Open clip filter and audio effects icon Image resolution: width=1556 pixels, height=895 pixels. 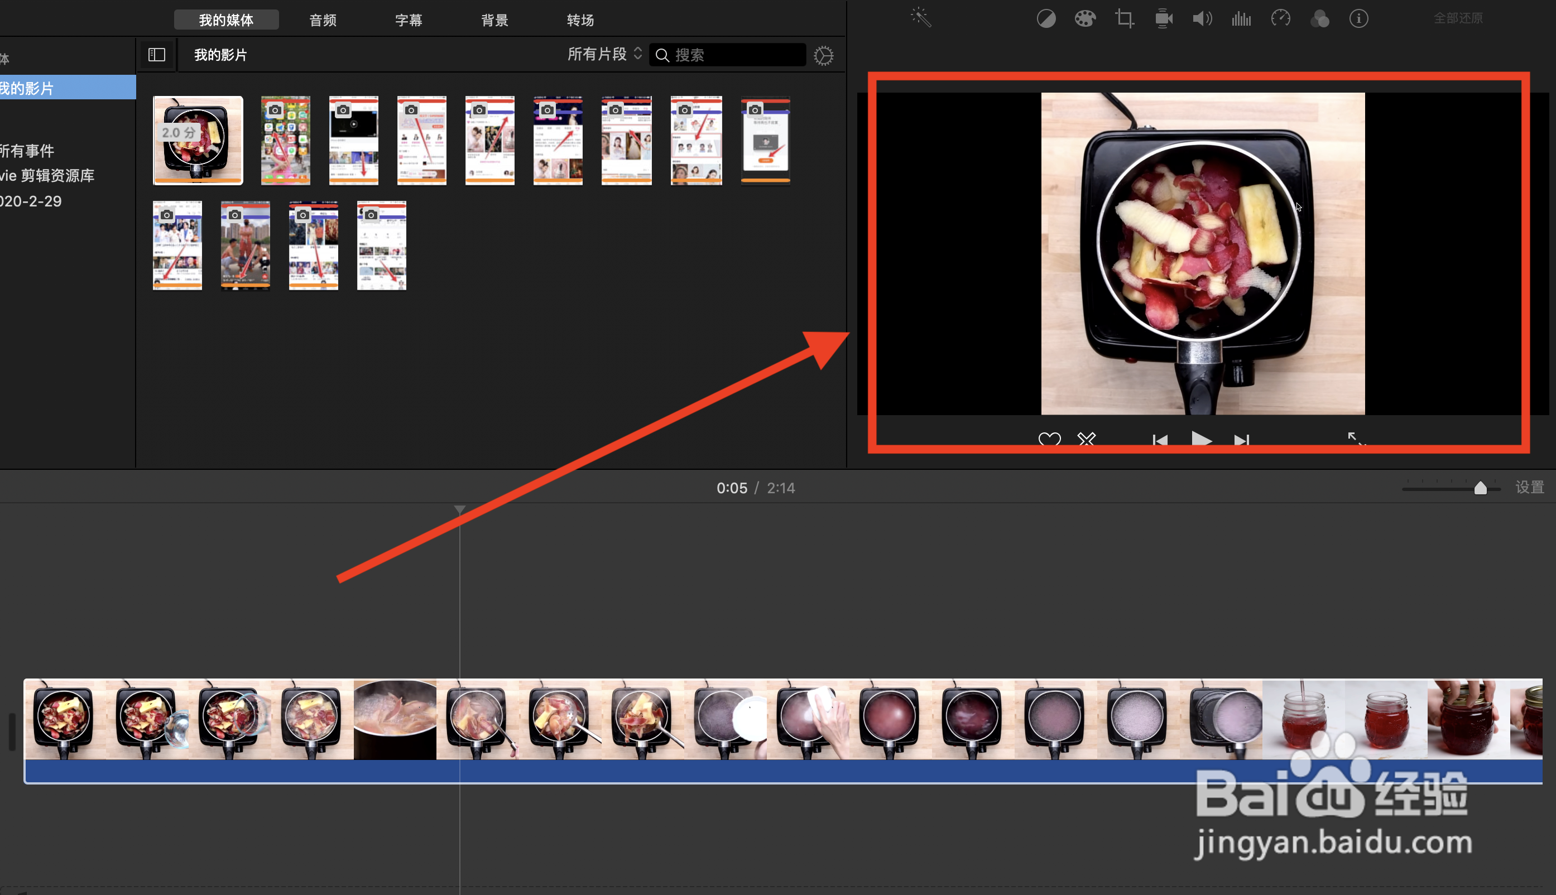point(1320,19)
